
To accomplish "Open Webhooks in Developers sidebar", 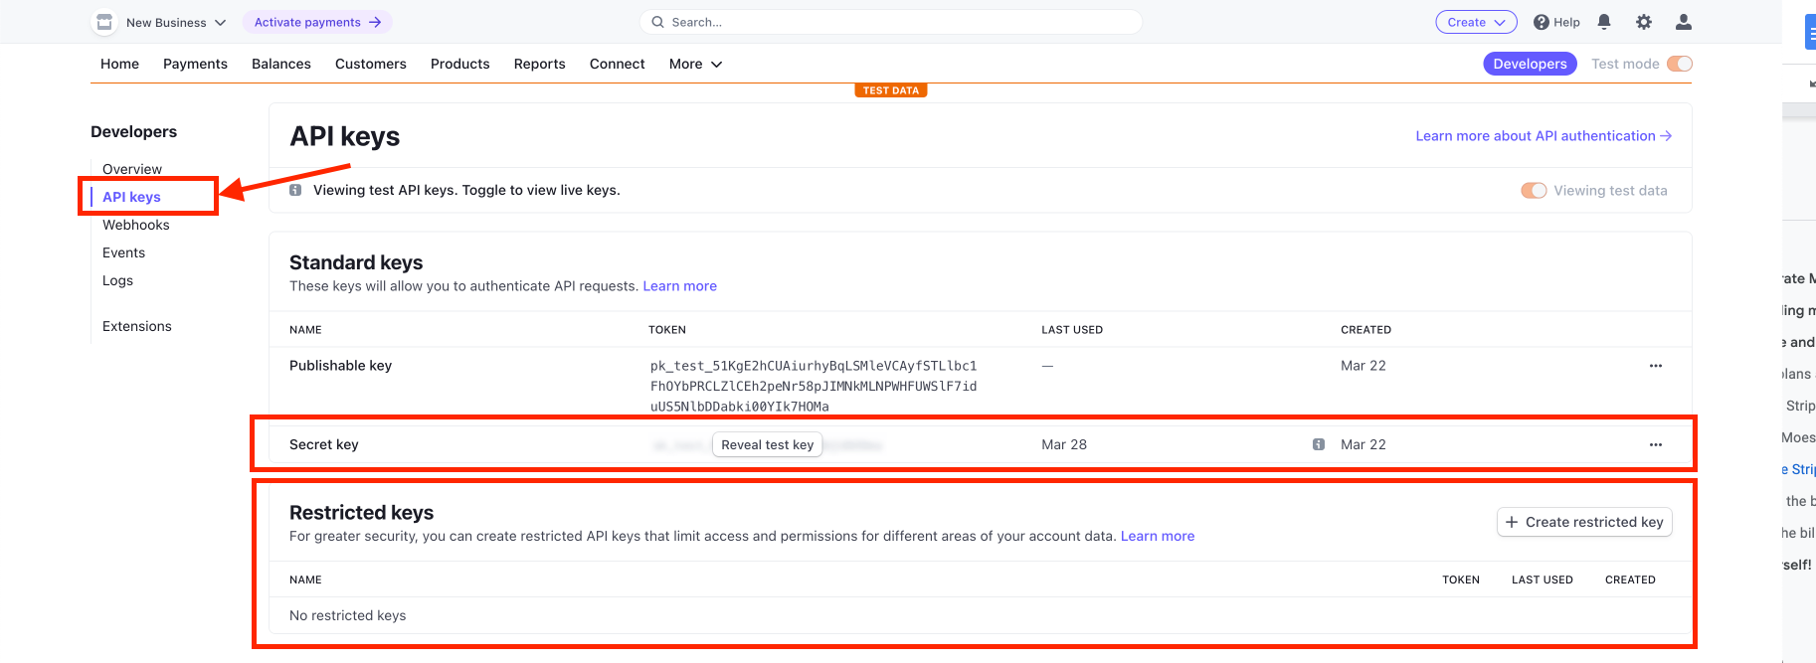I will [136, 225].
